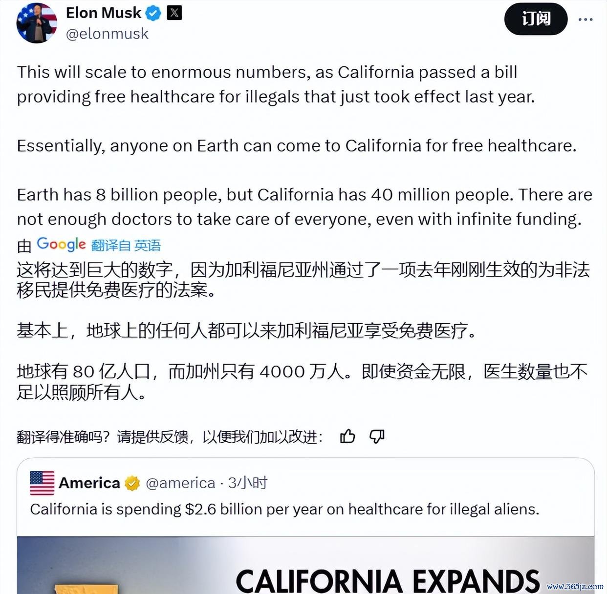The height and width of the screenshot is (594, 607).
Task: Open the three-dot more options menu
Action: [585, 20]
